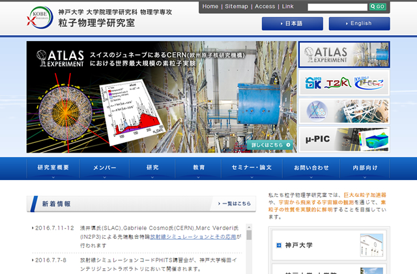Expand chevron under 研究
This screenshot has width=417, height=274.
(152, 177)
